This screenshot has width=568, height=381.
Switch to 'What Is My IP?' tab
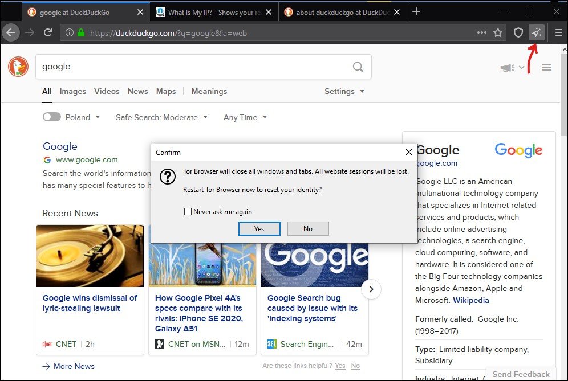tap(214, 12)
